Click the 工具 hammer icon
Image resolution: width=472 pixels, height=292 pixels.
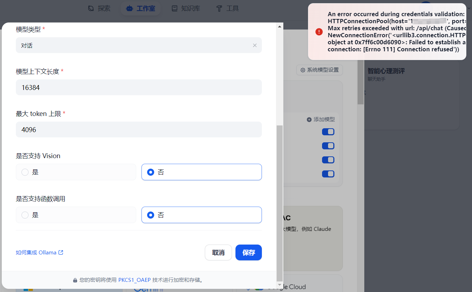point(219,8)
